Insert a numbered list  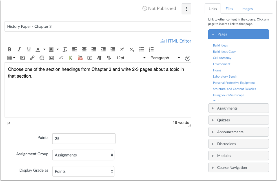click(151, 49)
